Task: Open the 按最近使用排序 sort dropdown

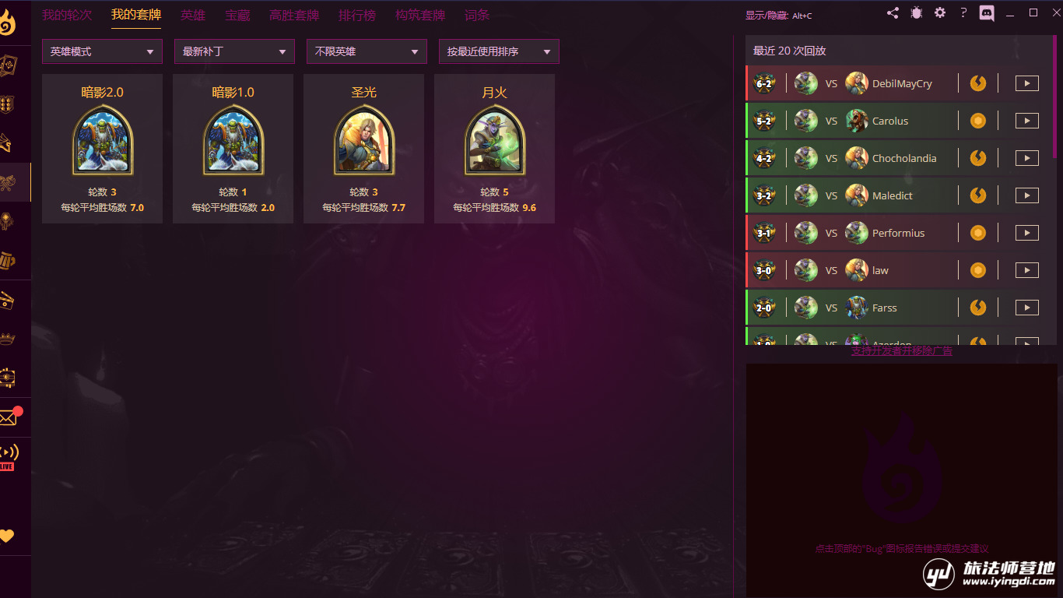Action: [x=499, y=51]
